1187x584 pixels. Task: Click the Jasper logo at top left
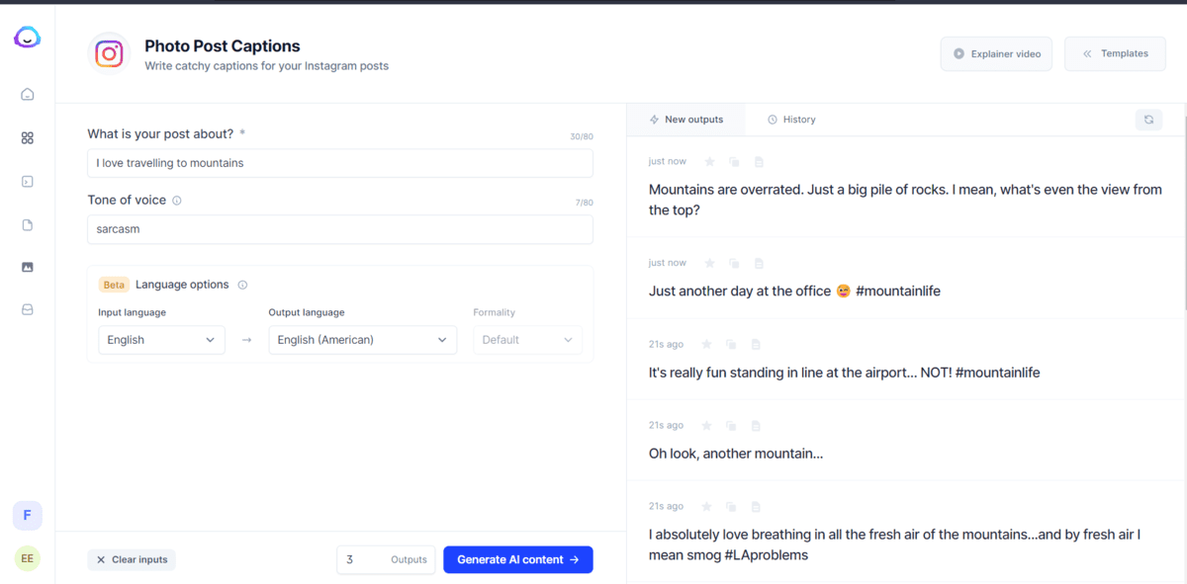27,38
